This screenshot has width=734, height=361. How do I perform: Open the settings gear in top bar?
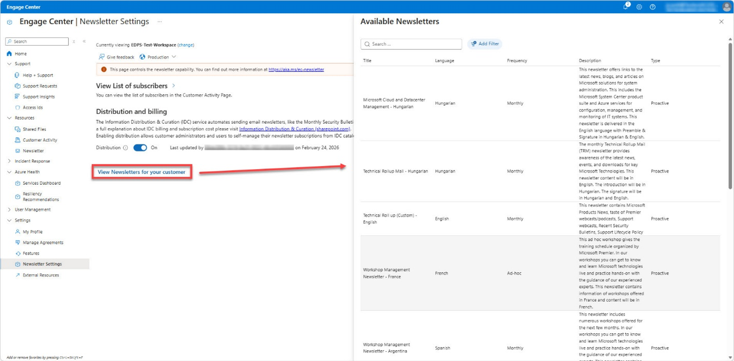click(x=639, y=7)
